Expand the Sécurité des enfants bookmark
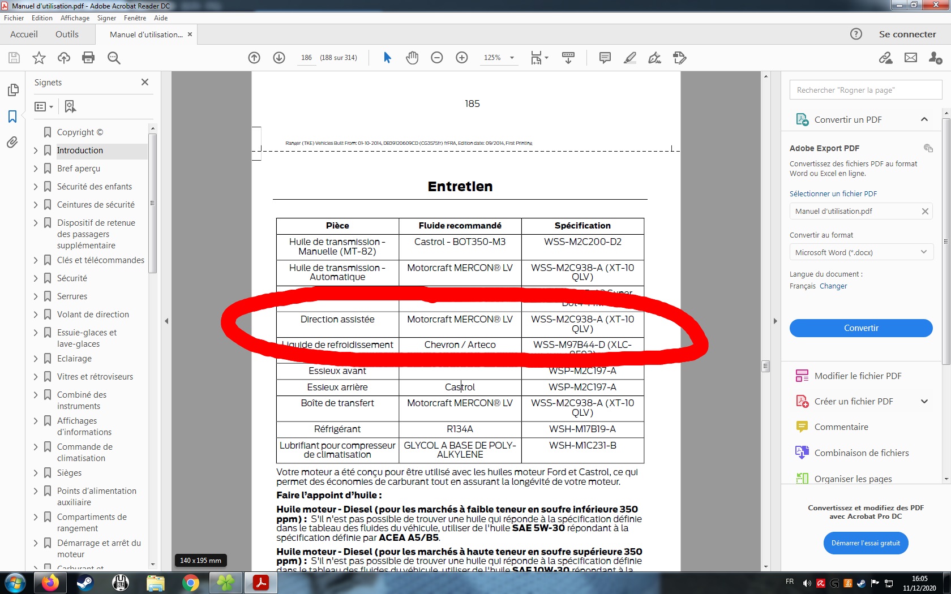This screenshot has height=594, width=951. 36,187
